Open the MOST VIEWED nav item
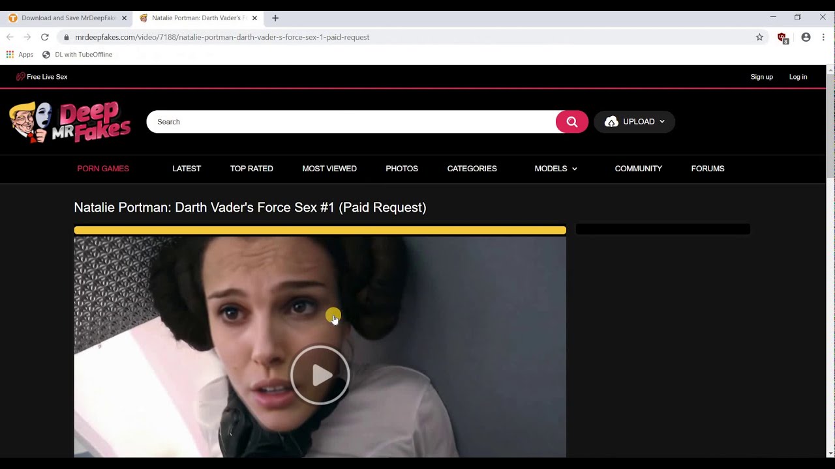Viewport: 835px width, 469px height. pos(329,169)
